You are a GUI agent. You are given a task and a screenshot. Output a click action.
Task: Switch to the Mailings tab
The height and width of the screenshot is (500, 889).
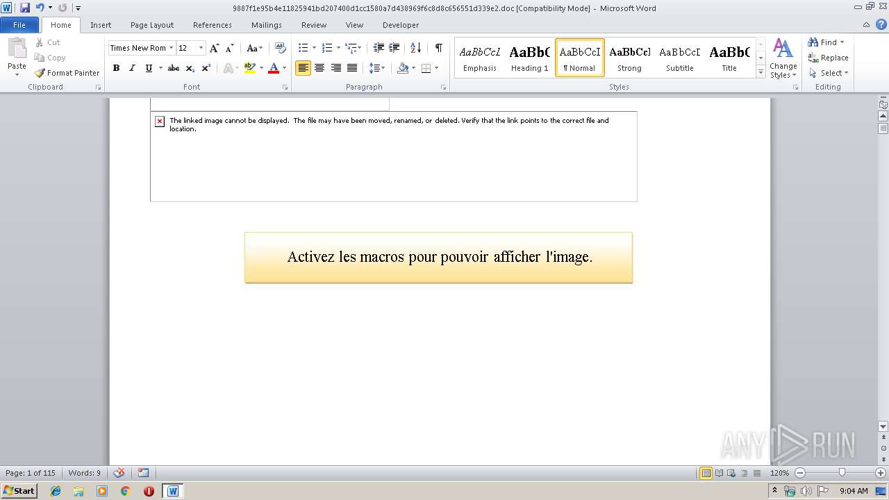(x=267, y=25)
